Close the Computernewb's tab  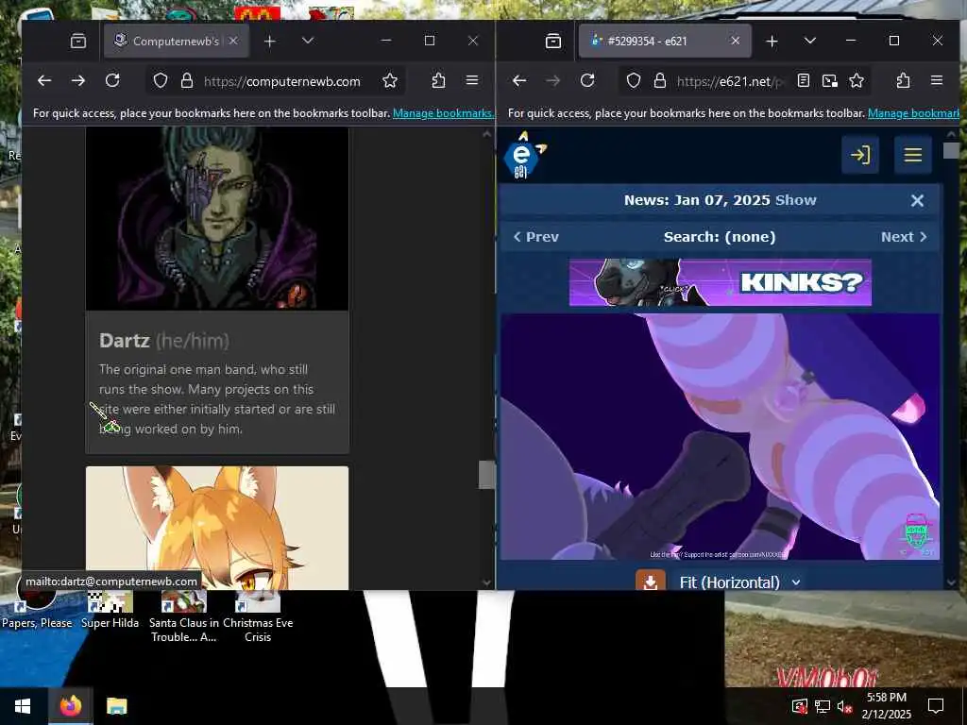tap(233, 42)
